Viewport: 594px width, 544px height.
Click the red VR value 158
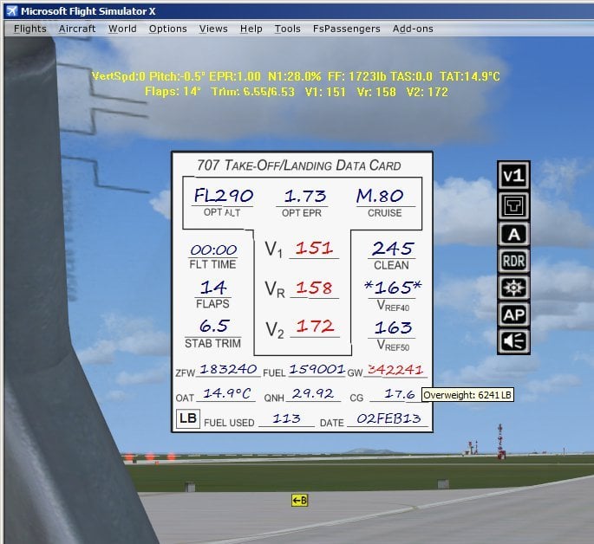pyautogui.click(x=314, y=288)
